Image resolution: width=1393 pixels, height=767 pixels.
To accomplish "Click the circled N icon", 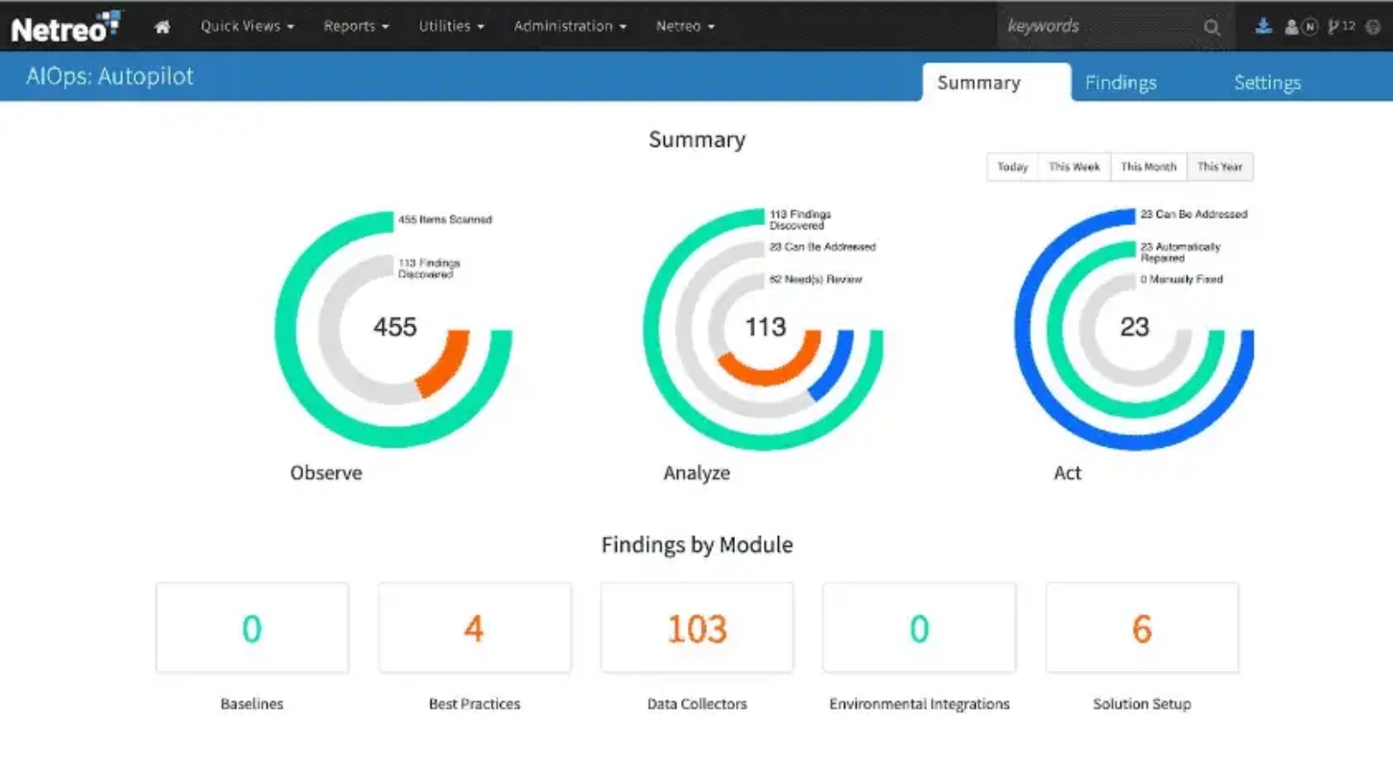I will click(x=1309, y=27).
